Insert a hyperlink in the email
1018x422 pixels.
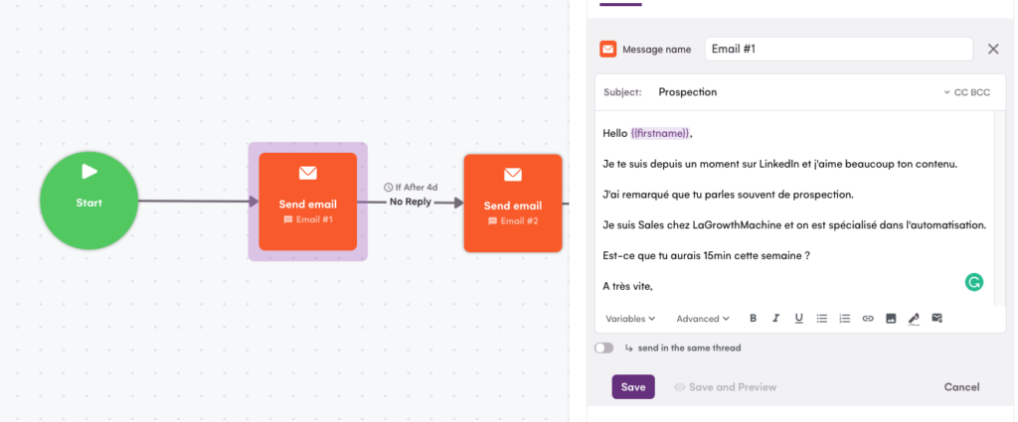pyautogui.click(x=868, y=319)
